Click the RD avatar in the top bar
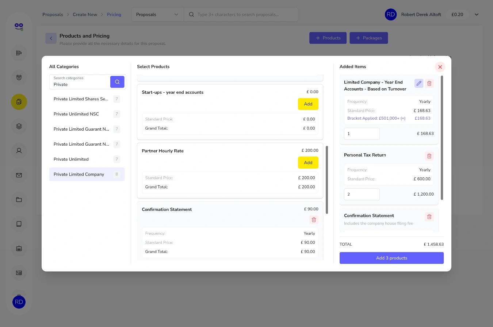This screenshot has width=493, height=327. point(391,15)
